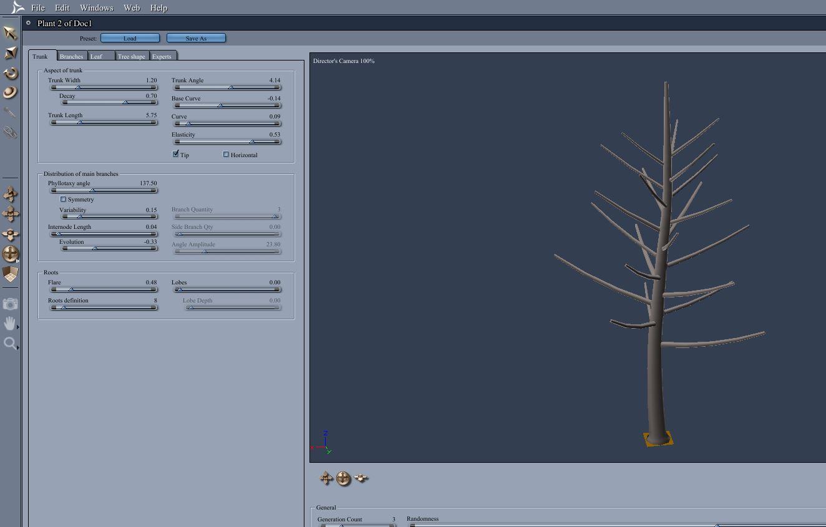Click the Randomness slider
Screen dimensions: 826x527
point(618,525)
